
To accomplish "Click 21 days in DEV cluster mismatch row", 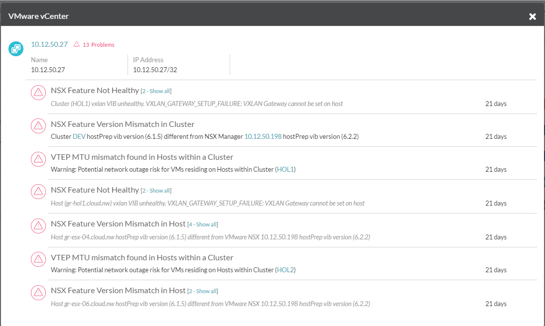I will coord(496,136).
